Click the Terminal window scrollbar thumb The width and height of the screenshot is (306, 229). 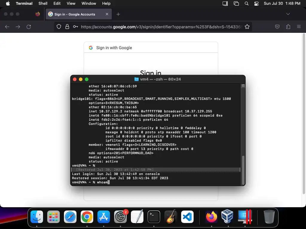(x=243, y=170)
